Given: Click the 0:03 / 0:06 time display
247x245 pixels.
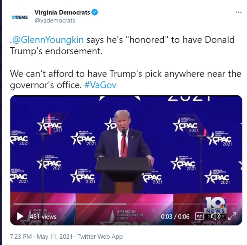Looking at the screenshot, I should (175, 217).
